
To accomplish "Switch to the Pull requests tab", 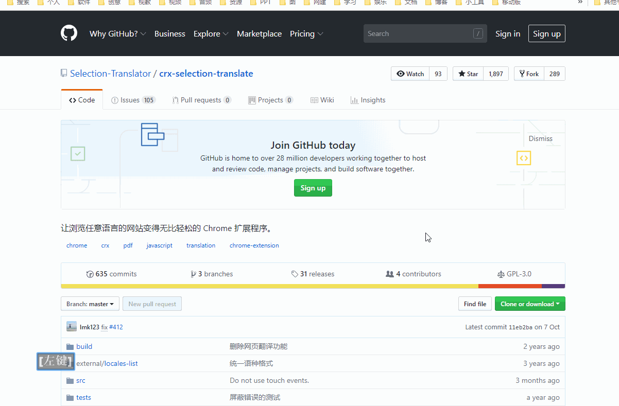I will click(202, 100).
